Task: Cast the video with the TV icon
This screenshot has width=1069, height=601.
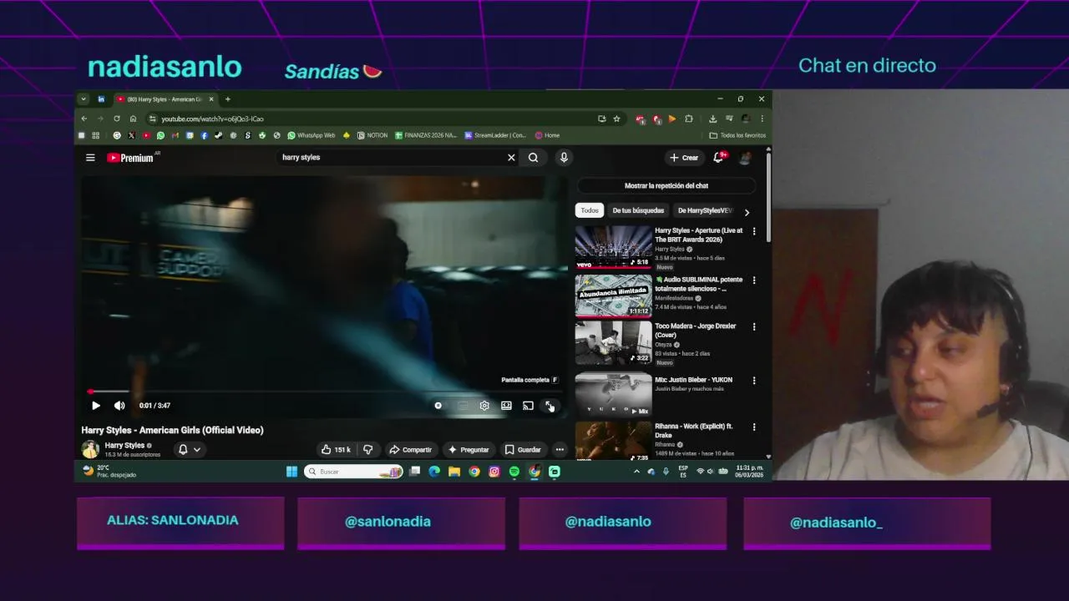Action: 528,406
